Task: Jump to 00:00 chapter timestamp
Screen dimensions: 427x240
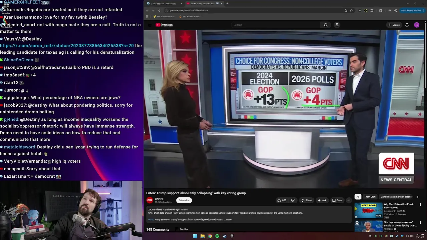Action: pos(151,220)
